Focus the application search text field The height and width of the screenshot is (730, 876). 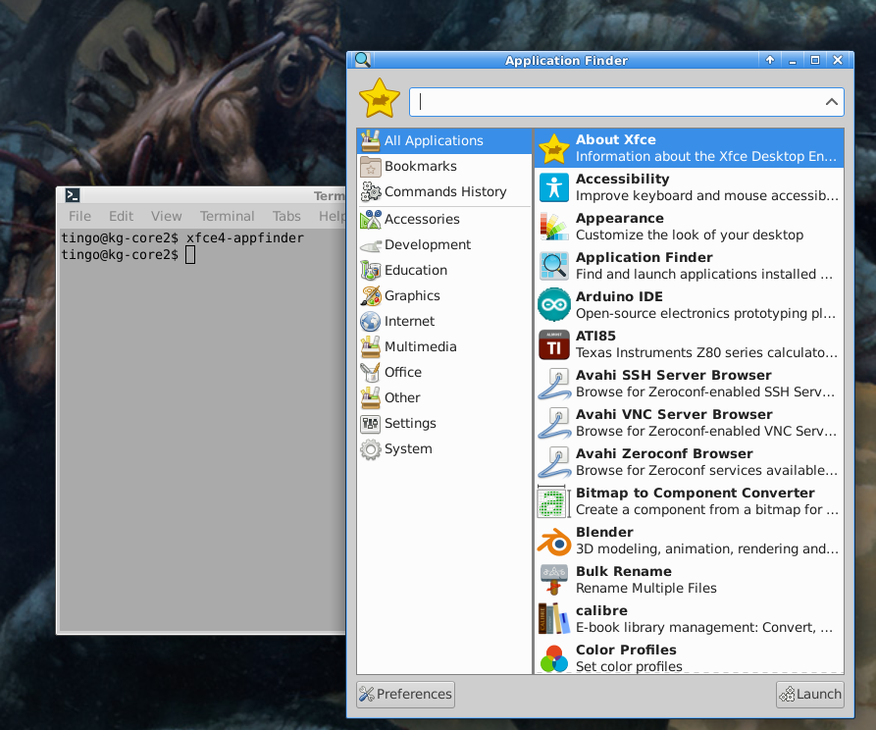618,102
